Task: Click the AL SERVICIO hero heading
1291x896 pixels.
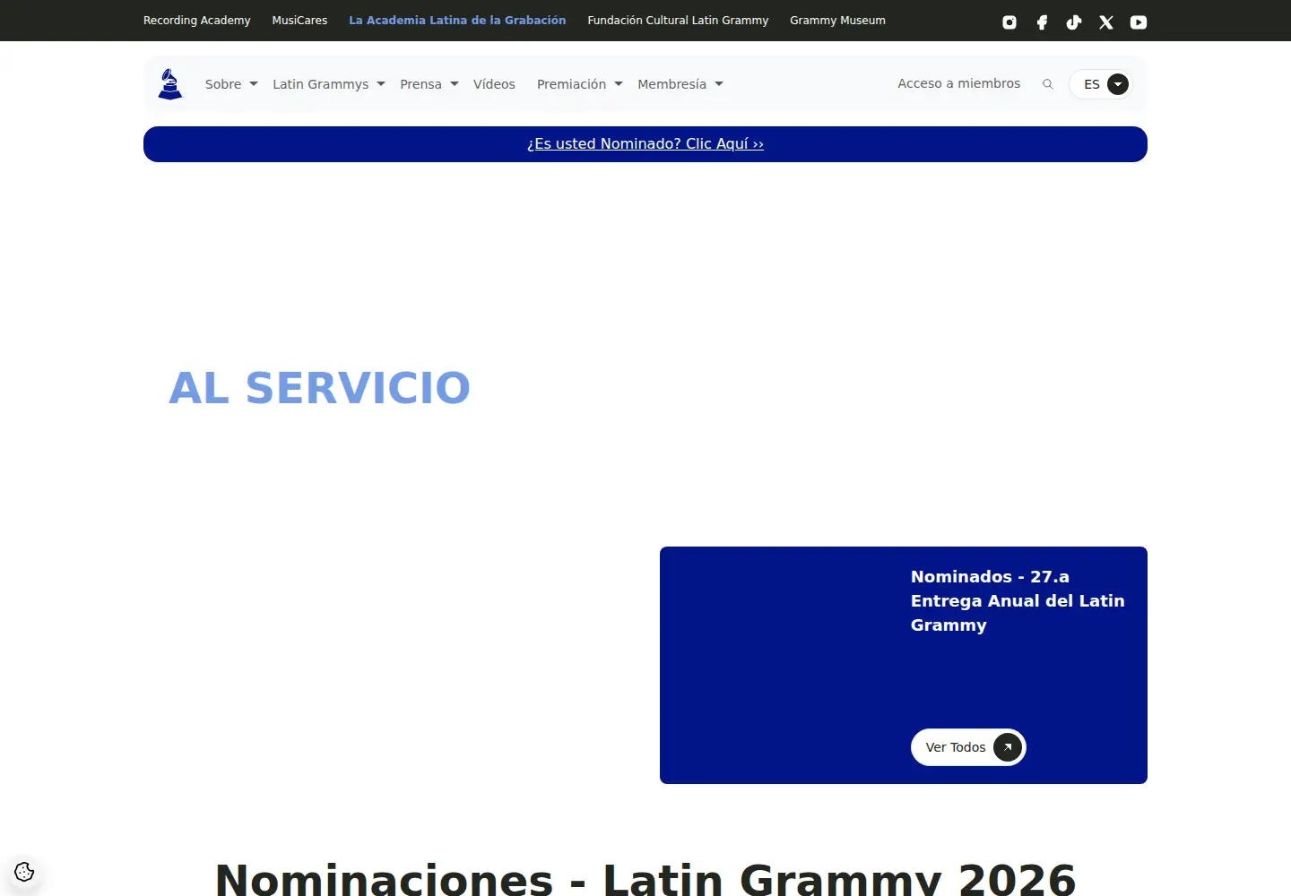Action: pyautogui.click(x=320, y=388)
